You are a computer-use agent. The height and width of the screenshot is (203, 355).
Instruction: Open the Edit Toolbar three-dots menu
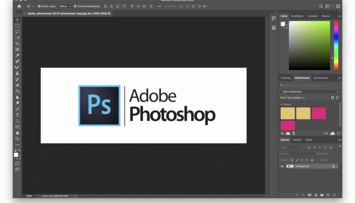pyautogui.click(x=17, y=145)
